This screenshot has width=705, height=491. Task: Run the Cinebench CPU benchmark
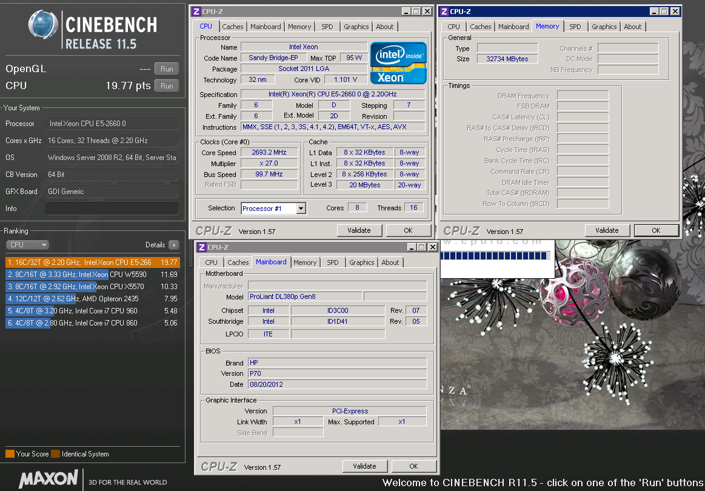point(167,86)
